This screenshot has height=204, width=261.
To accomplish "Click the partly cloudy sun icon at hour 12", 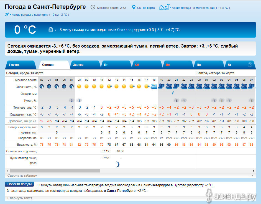I will point(109,86).
